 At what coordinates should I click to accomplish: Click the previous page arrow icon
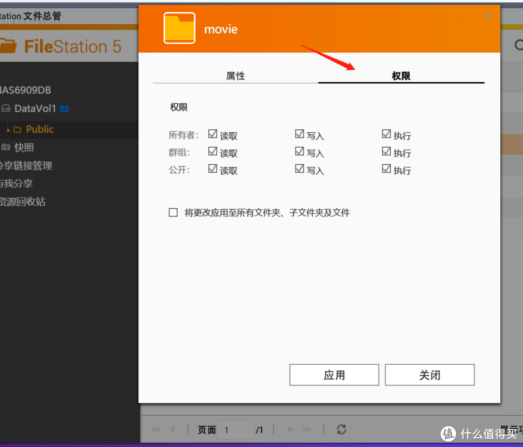tap(172, 430)
